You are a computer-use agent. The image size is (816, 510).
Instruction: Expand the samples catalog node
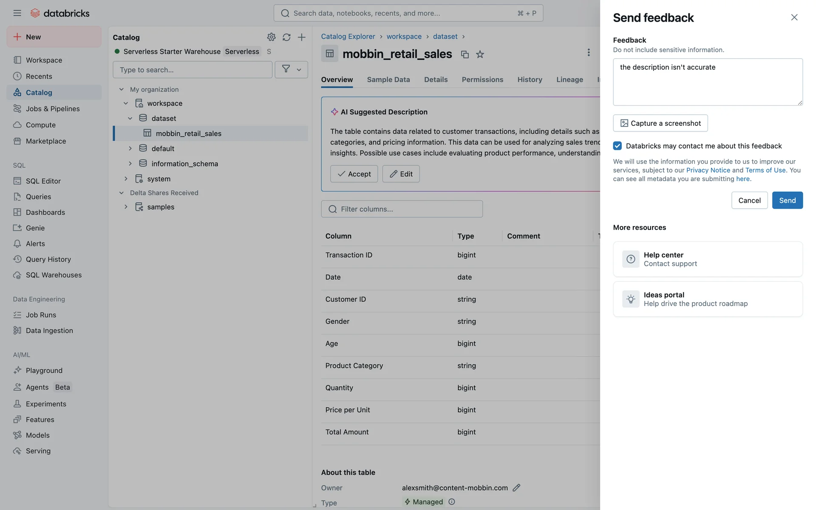pyautogui.click(x=126, y=207)
